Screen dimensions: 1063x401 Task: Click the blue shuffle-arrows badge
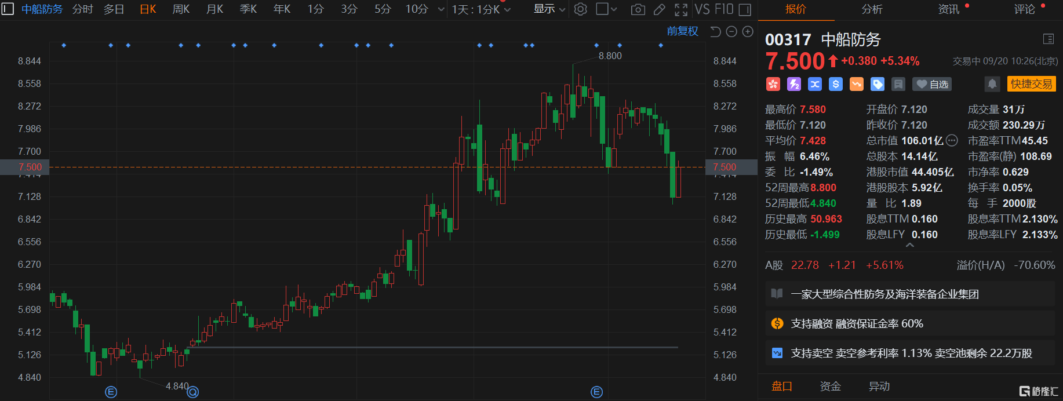point(815,84)
